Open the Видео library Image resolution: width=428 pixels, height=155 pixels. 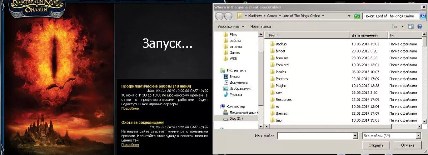[x=232, y=77]
